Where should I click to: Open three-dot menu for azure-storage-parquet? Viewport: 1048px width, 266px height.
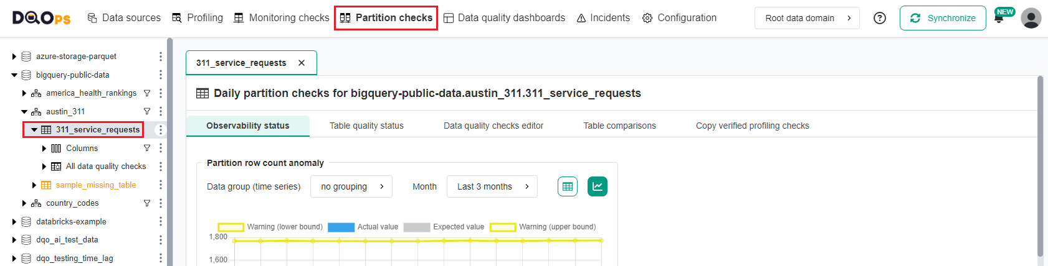[161, 57]
